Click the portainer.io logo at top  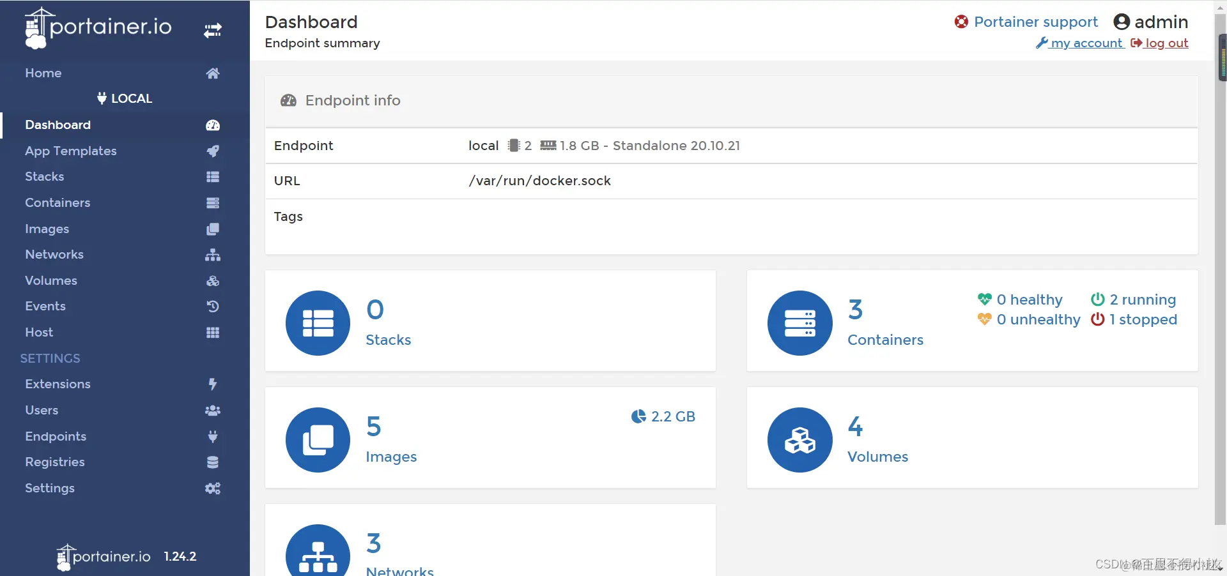[98, 28]
